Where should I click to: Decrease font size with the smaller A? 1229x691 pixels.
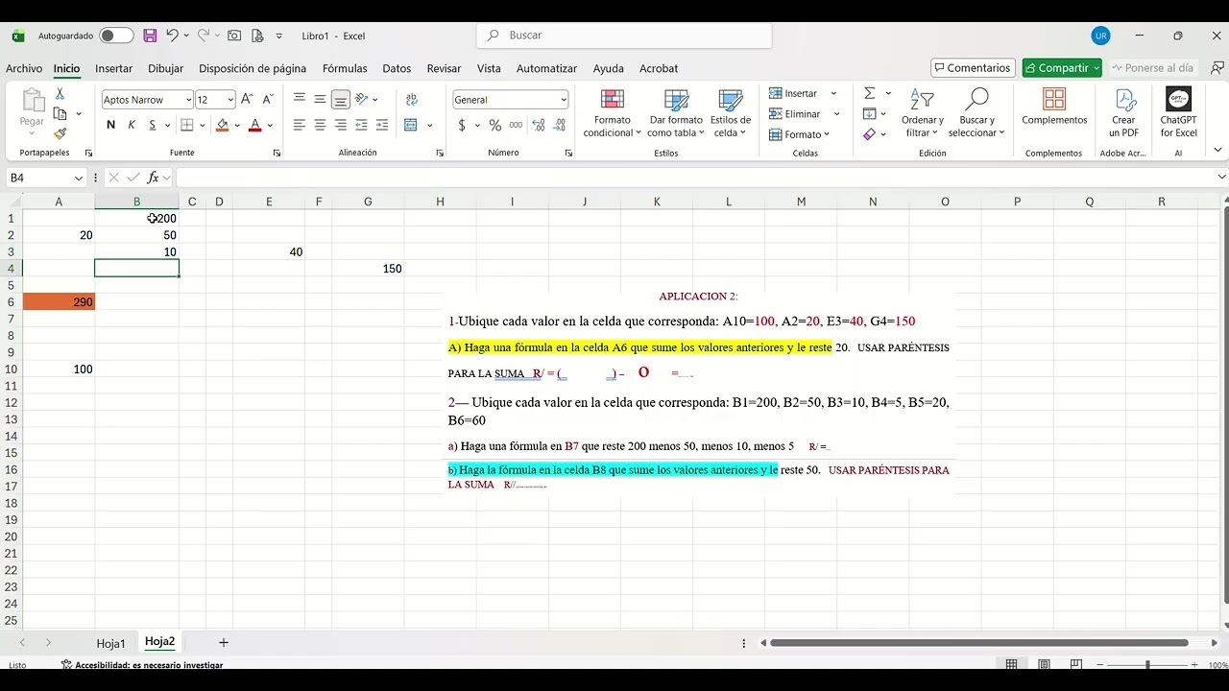[266, 100]
